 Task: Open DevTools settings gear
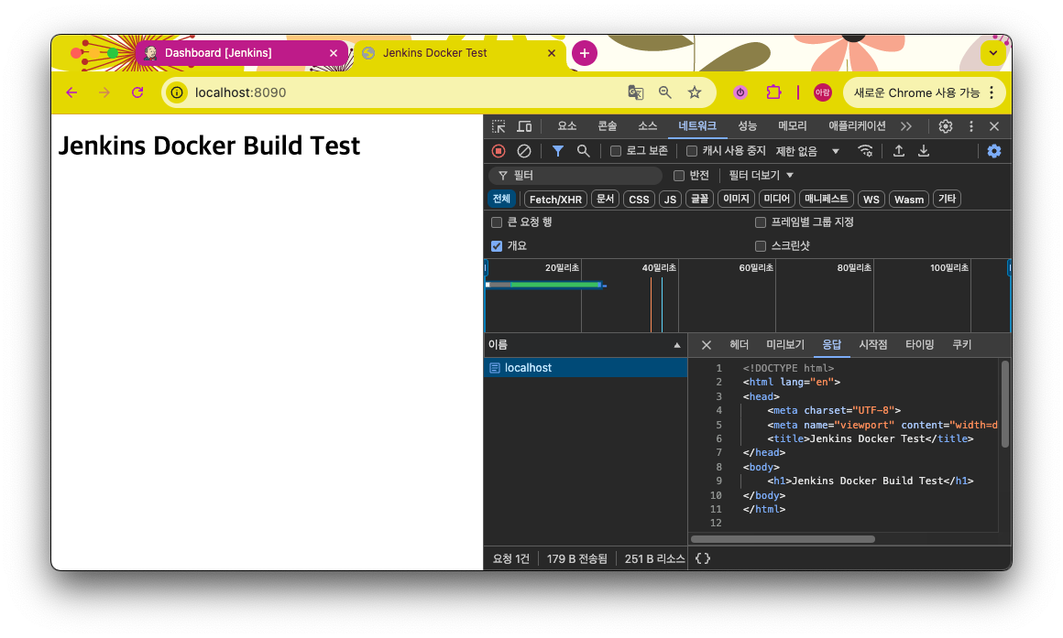[946, 126]
